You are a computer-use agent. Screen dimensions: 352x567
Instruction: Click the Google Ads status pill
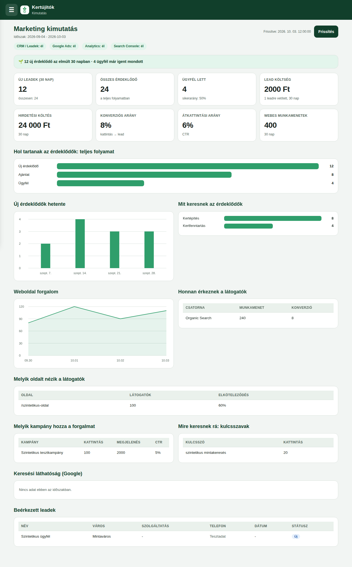tap(64, 46)
